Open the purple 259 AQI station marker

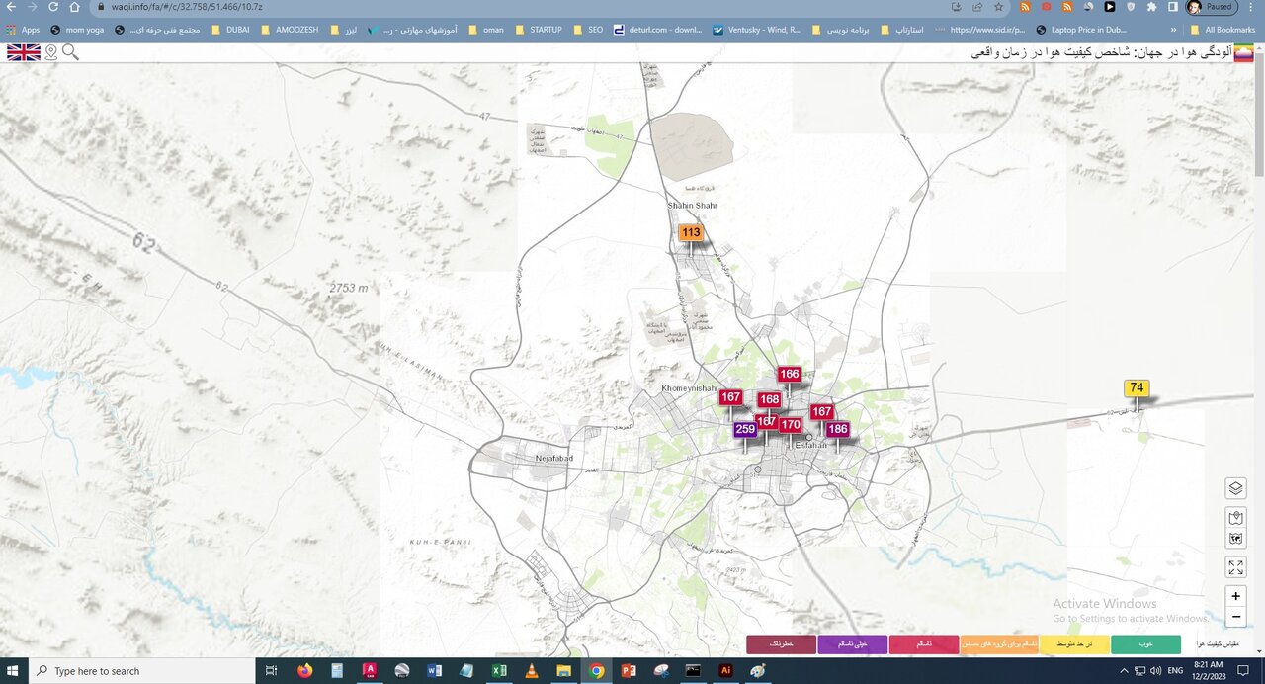coord(745,430)
